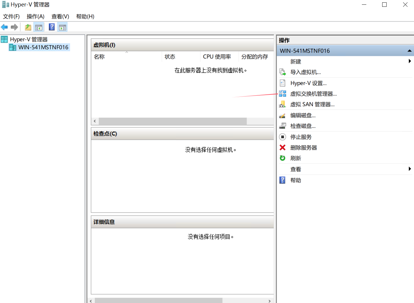Open the 操作(A) menu
Viewport: 414px width, 303px height.
click(35, 16)
